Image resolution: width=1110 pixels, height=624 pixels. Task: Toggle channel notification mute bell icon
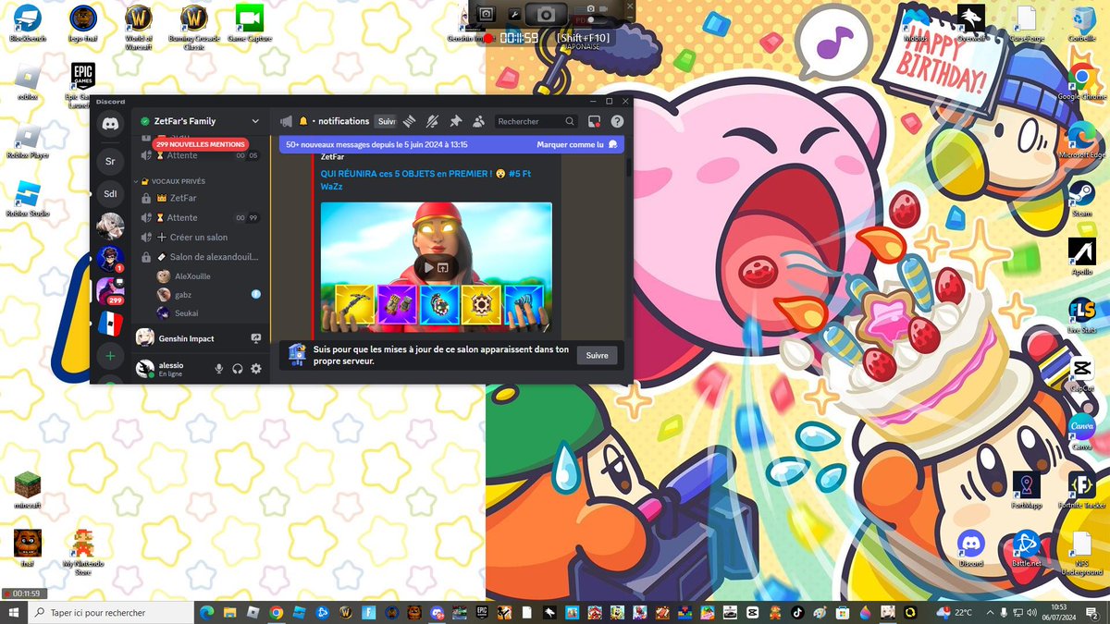(433, 121)
